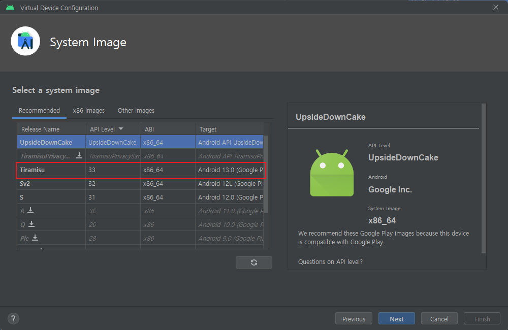The width and height of the screenshot is (508, 330).
Task: Click the Android 11.0 target cell
Action: pos(230,211)
